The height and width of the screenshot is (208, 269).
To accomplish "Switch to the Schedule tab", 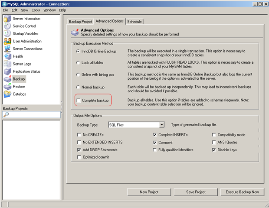I will point(134,22).
